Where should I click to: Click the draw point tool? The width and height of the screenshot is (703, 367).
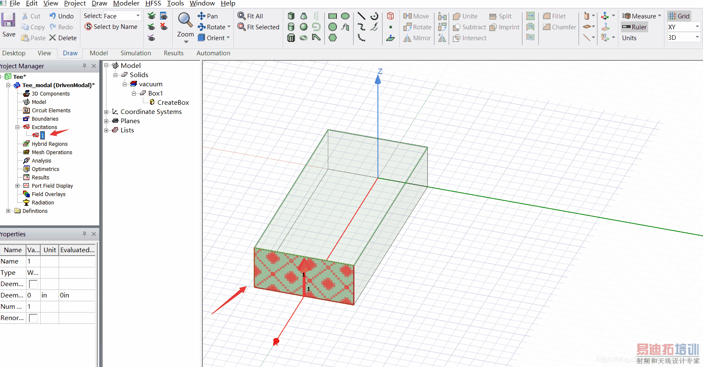pyautogui.click(x=390, y=27)
